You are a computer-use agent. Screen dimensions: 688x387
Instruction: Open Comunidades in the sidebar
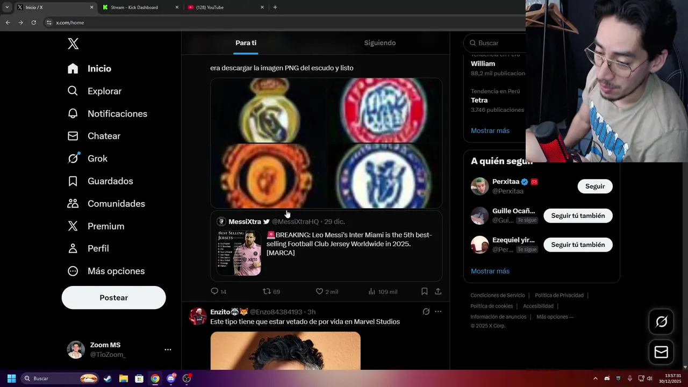(x=106, y=204)
